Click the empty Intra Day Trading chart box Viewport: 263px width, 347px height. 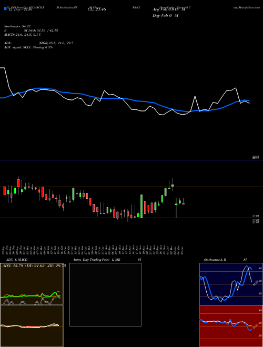(x=105, y=294)
